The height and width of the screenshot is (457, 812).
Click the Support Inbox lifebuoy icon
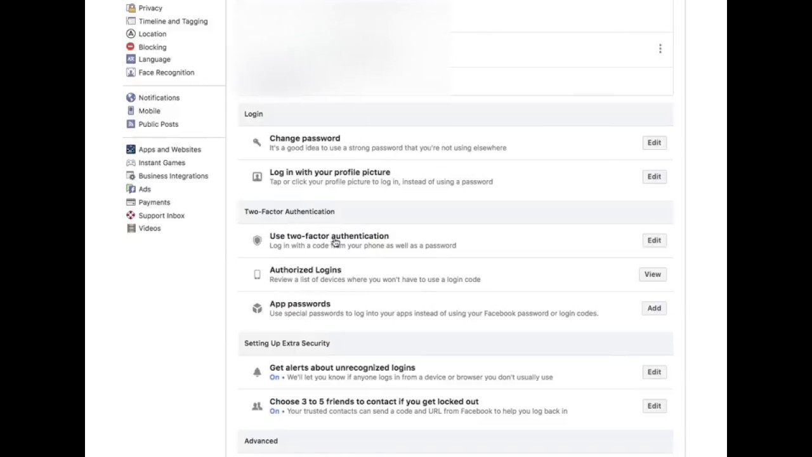click(x=131, y=216)
